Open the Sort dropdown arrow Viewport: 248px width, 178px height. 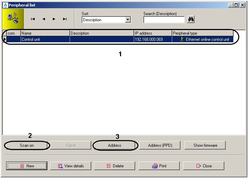click(128, 20)
